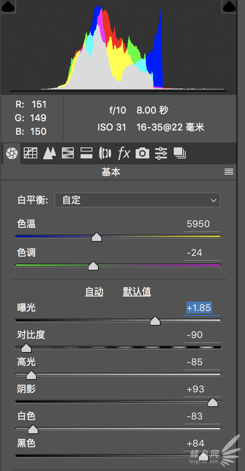
Task: Open the fx Effects panel
Action: tap(123, 153)
